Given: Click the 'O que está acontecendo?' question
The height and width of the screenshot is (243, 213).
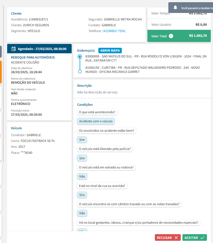Looking at the screenshot, I should pos(97,112).
